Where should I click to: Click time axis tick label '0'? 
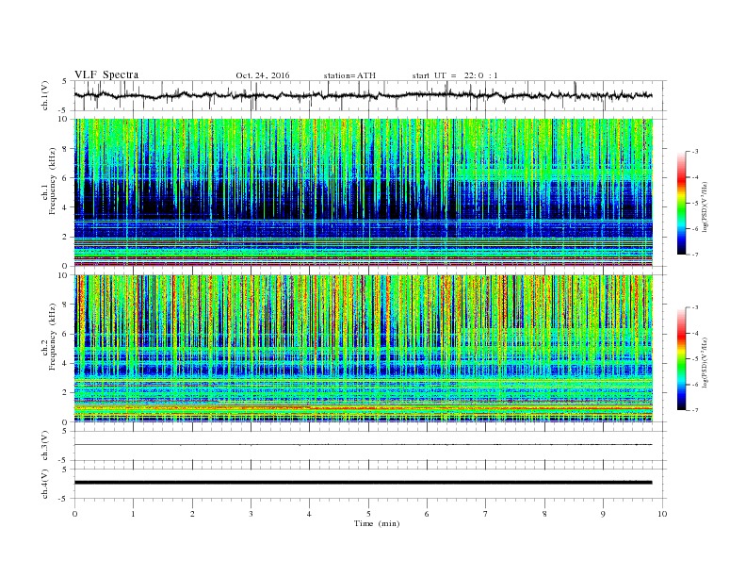coord(74,514)
